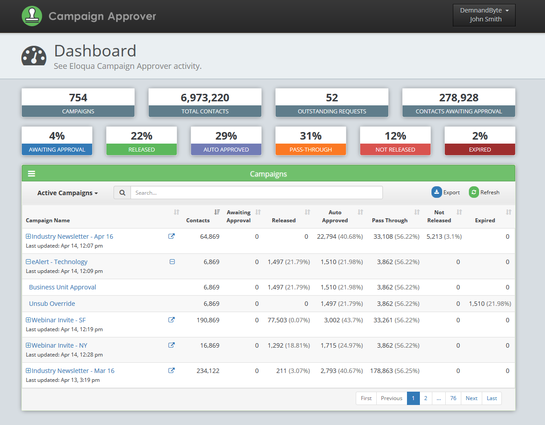Sort the Contacts column
Viewport: 545px width, 425px height.
(x=217, y=212)
